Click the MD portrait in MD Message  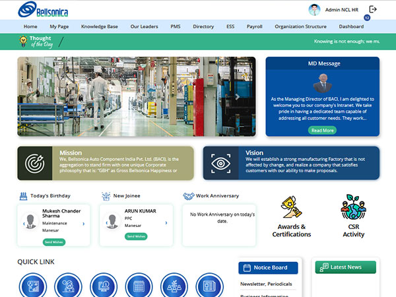coord(323,83)
